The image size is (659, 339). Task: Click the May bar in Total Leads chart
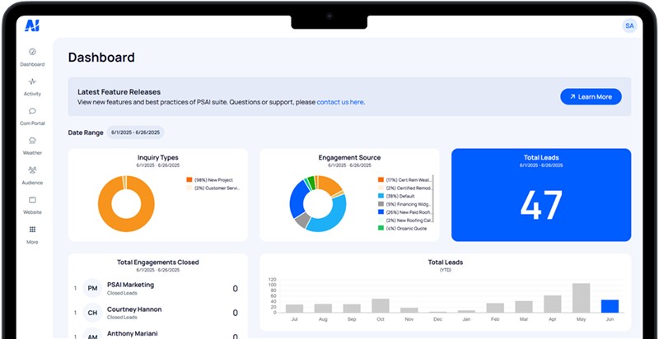[x=581, y=298]
